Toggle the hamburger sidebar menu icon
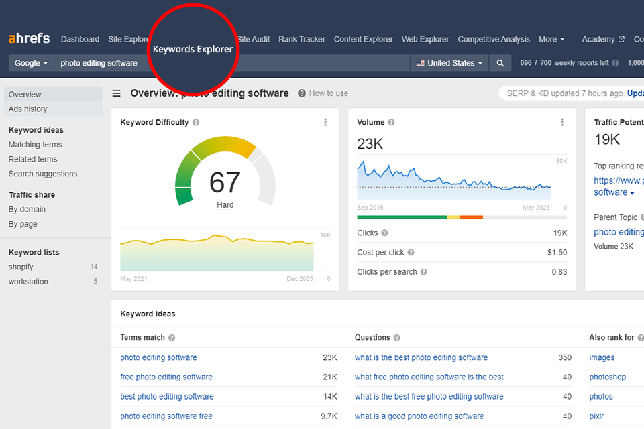 tap(117, 93)
